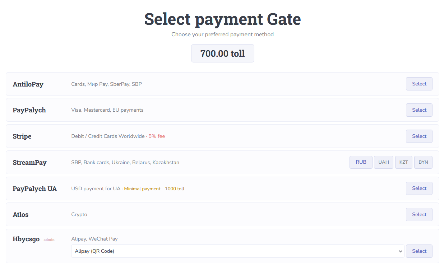This screenshot has width=444, height=270.
Task: Click the 700.00 toll amount box
Action: tap(222, 53)
